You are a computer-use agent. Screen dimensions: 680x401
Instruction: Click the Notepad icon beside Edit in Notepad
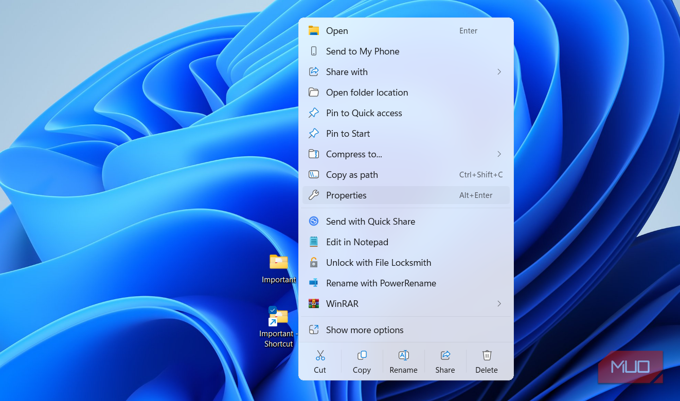[x=314, y=242]
